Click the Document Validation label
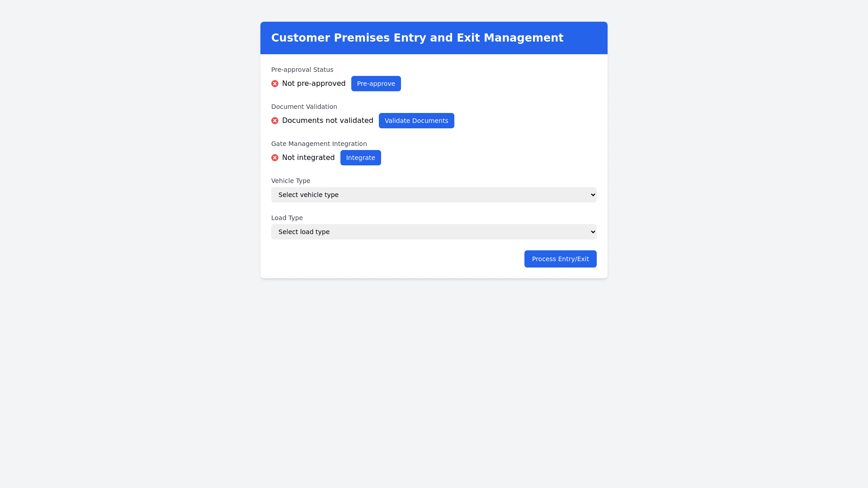Screen dimensions: 868x488 pyautogui.click(x=304, y=107)
